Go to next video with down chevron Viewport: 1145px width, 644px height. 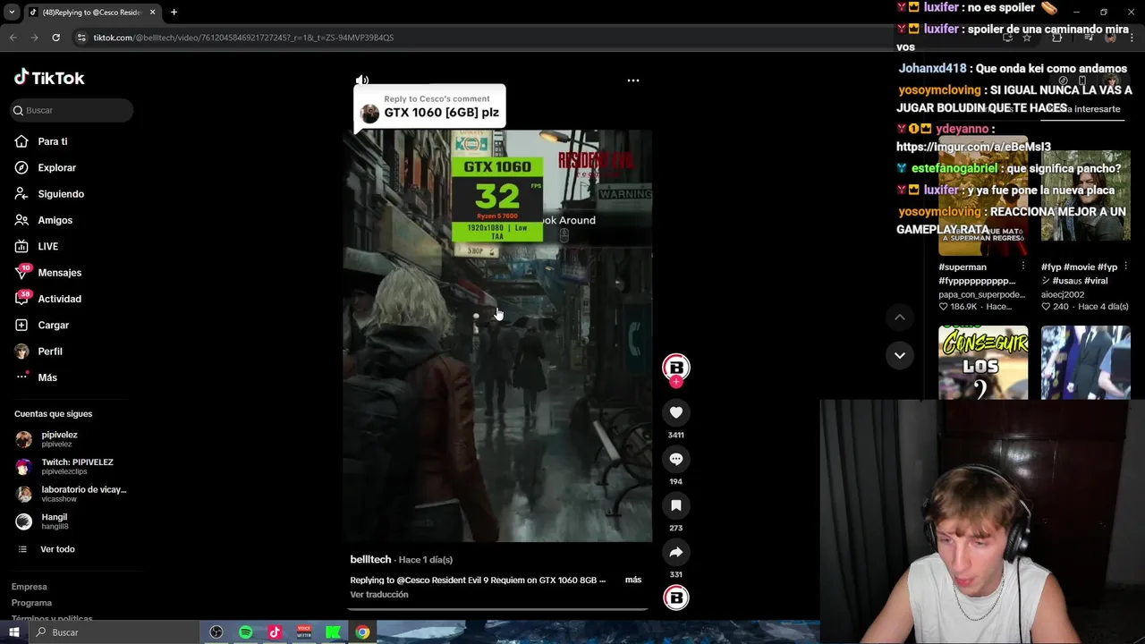(900, 355)
